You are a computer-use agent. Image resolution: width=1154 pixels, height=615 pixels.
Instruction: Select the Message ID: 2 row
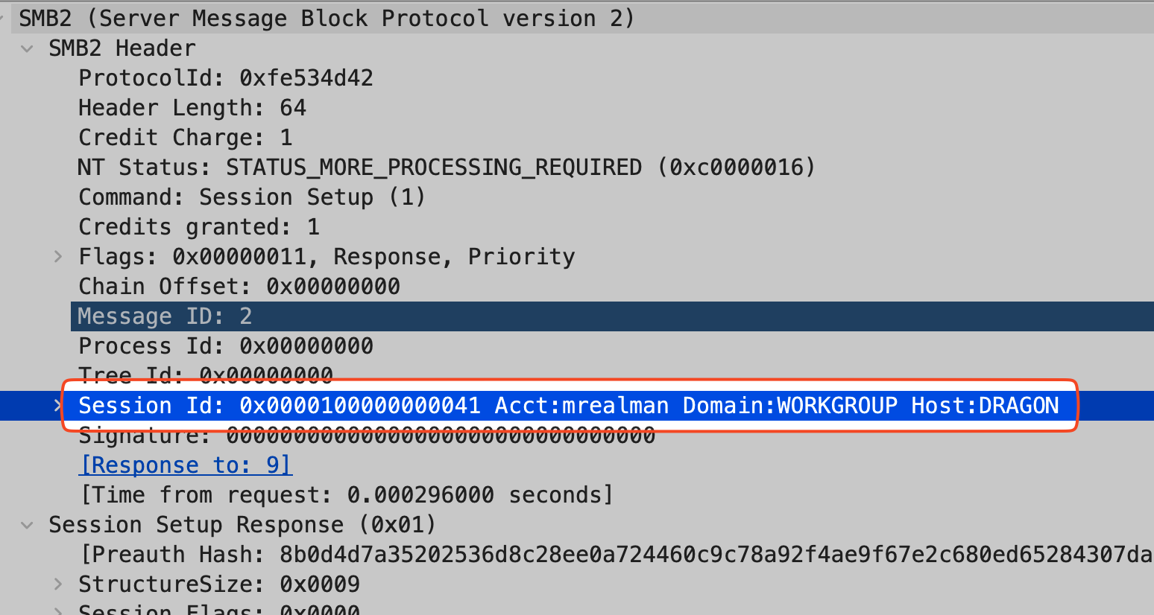(612, 316)
